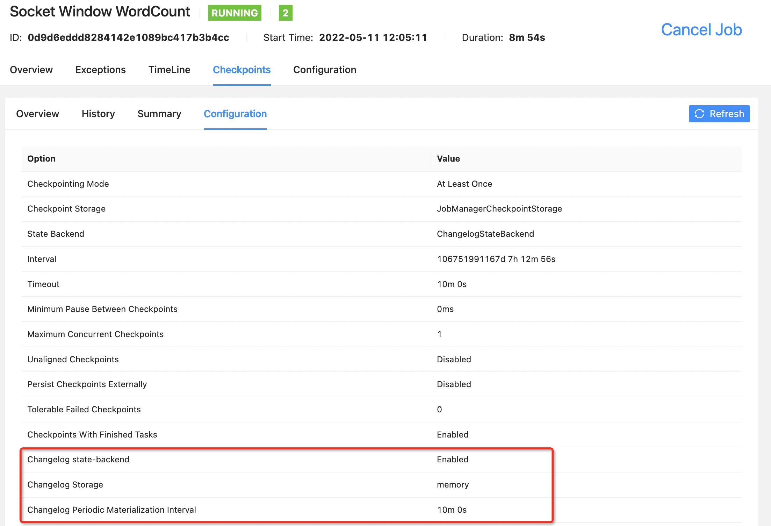Click the green RUNNING status badge
This screenshot has width=771, height=526.
[235, 13]
